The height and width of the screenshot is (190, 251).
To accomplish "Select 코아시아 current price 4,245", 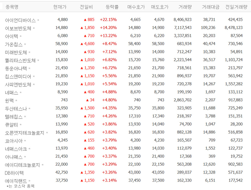I will pyautogui.click(x=63, y=140).
